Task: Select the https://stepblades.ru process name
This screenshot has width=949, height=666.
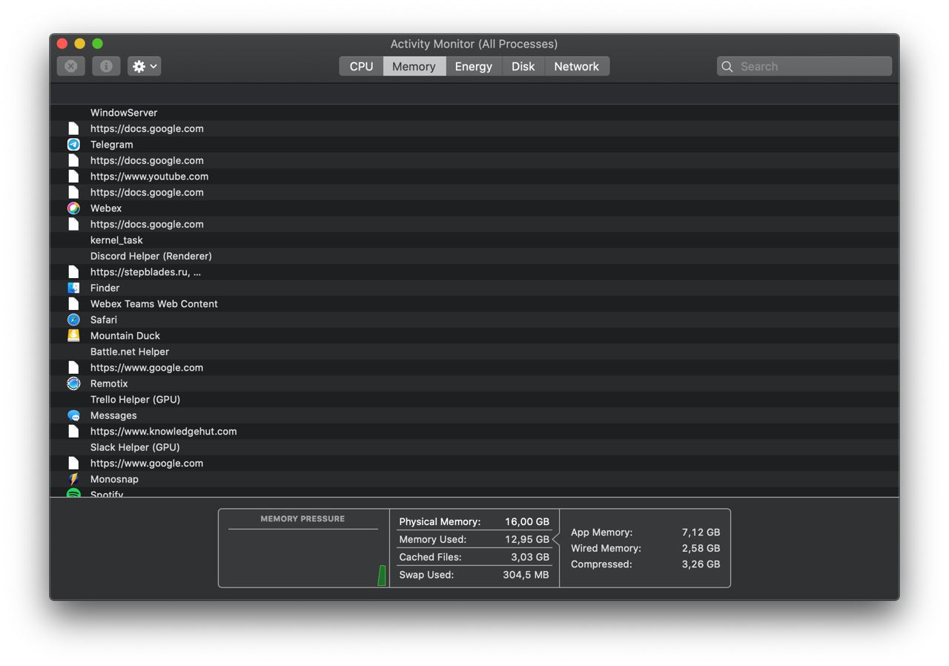Action: pyautogui.click(x=145, y=272)
